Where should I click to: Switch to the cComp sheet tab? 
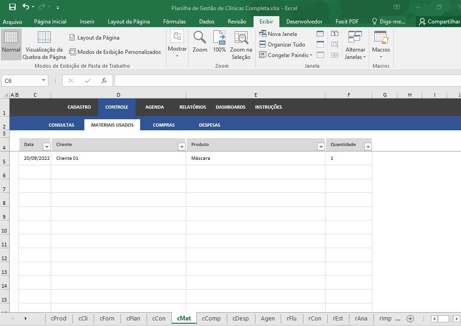pos(211,318)
